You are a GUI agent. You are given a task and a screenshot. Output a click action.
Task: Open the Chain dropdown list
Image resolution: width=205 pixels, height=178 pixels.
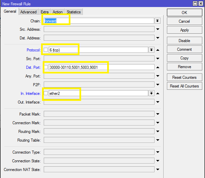(158, 21)
